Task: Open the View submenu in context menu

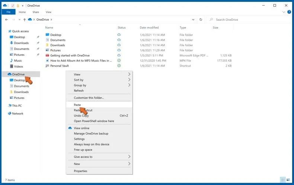Action: pos(99,74)
